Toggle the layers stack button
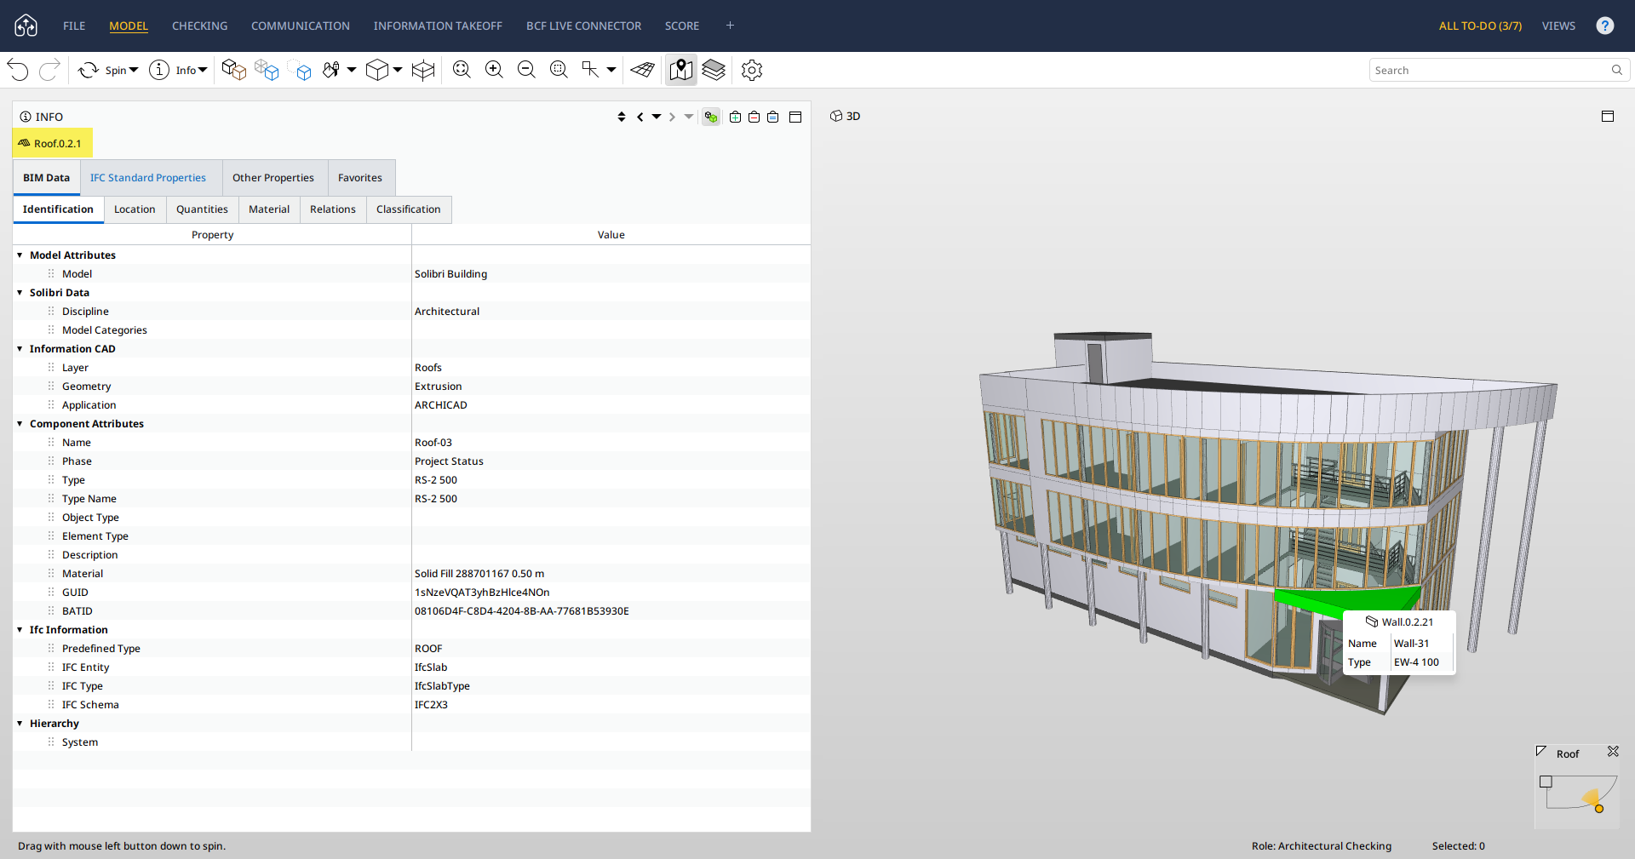Viewport: 1635px width, 859px height. 714,70
